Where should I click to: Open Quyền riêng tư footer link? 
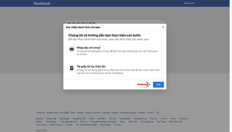click(x=56, y=125)
